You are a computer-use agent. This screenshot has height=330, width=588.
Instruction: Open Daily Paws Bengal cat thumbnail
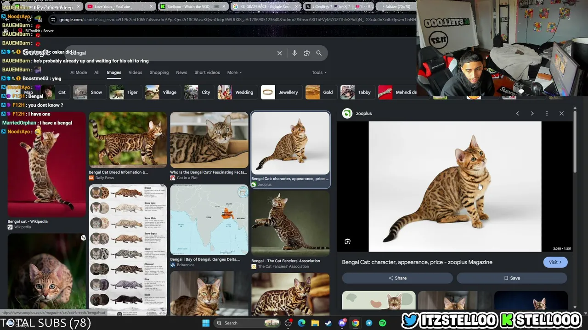tap(128, 140)
